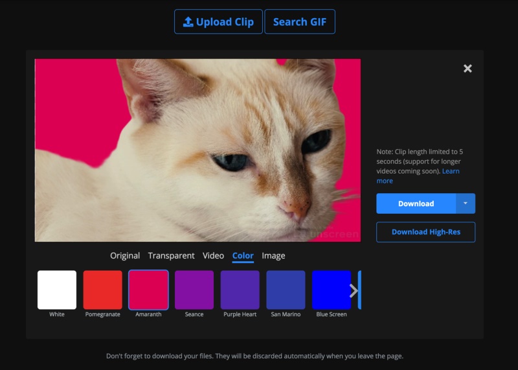Apply the Seance purple swatch
The image size is (518, 370).
point(194,290)
